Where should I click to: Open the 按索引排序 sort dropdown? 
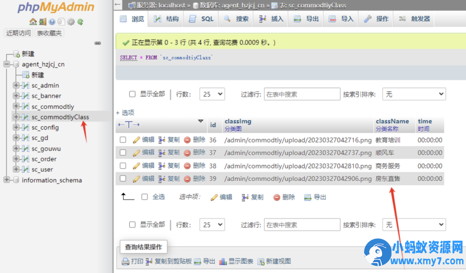(414, 94)
